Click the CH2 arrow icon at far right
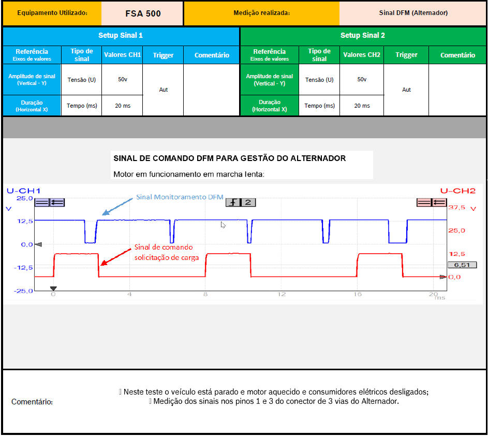Screen dimensions: 488x436 pyautogui.click(x=439, y=202)
